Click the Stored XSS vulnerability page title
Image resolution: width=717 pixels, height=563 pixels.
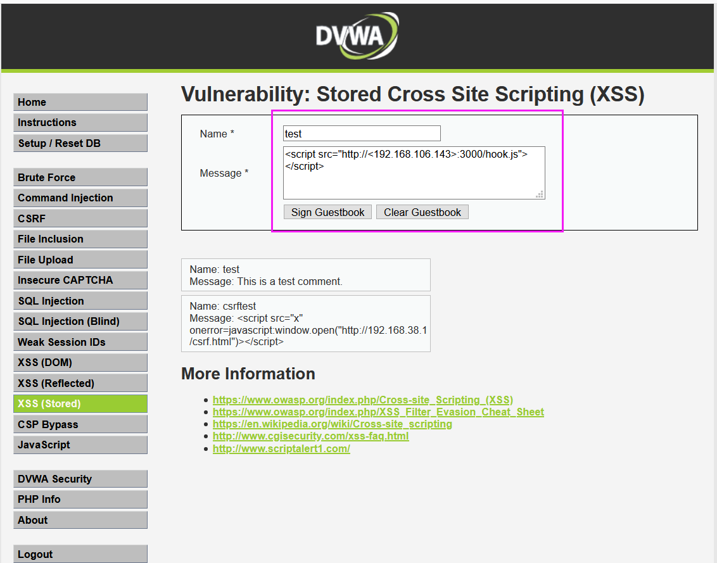(x=413, y=94)
